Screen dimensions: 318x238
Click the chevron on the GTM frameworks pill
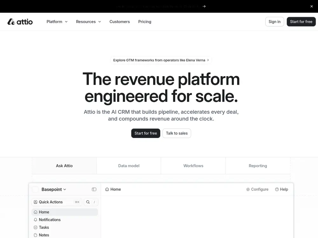tap(208, 60)
